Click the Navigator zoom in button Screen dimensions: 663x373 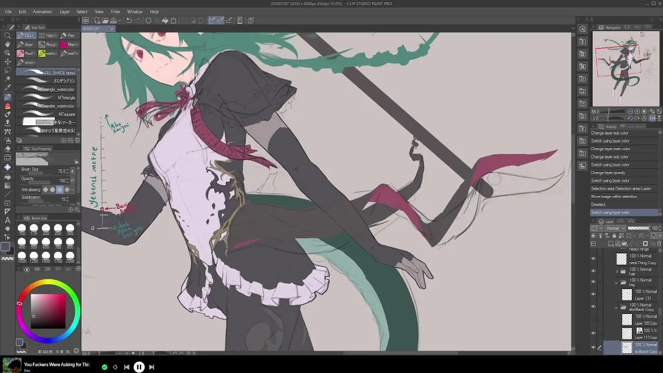coord(637,111)
